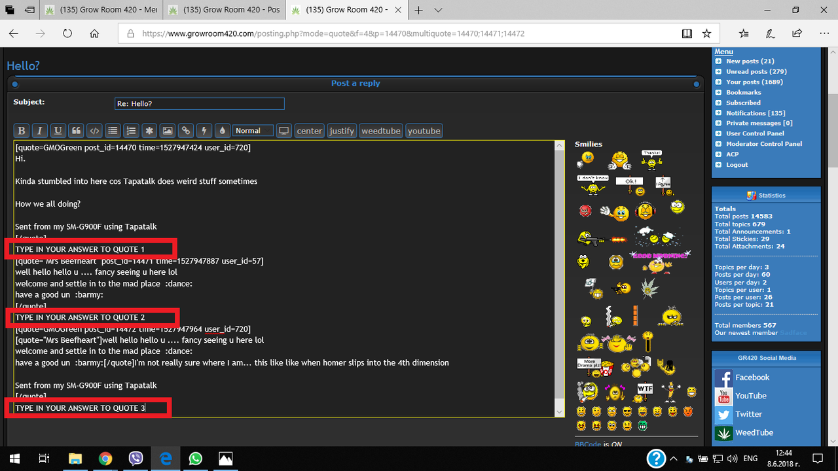Insert a bulleted list
Screen dimensions: 838x471
pos(113,130)
